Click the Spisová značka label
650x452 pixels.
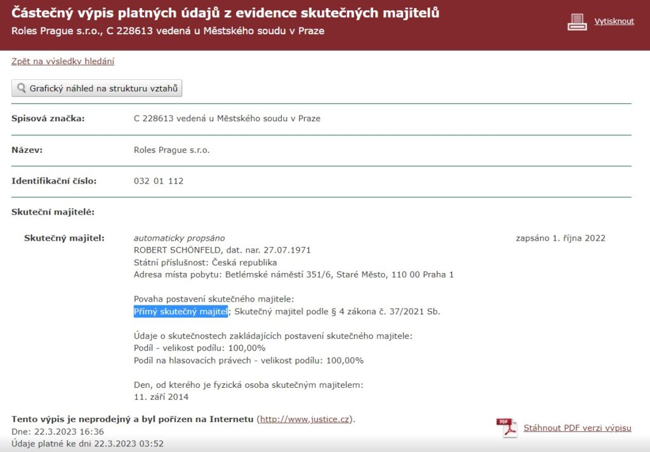coord(48,119)
